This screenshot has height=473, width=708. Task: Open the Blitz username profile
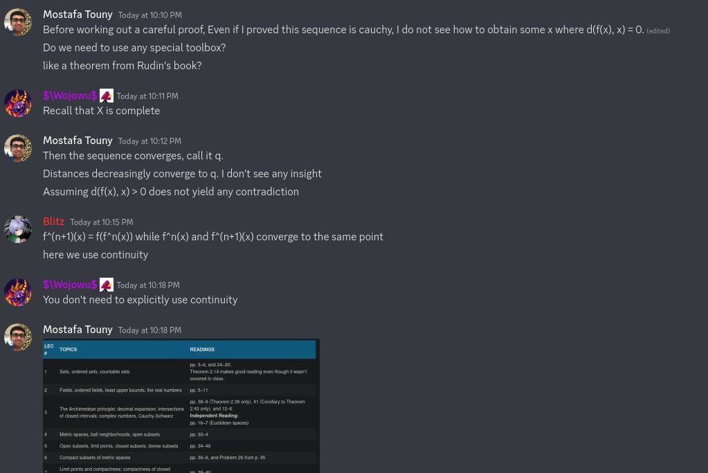[53, 222]
